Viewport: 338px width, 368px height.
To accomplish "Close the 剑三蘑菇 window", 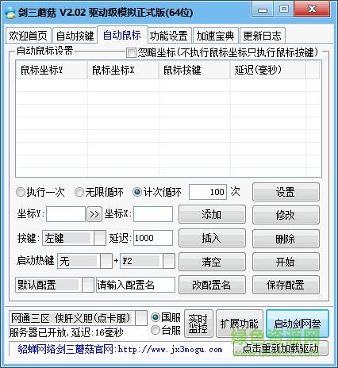I will pyautogui.click(x=312, y=9).
